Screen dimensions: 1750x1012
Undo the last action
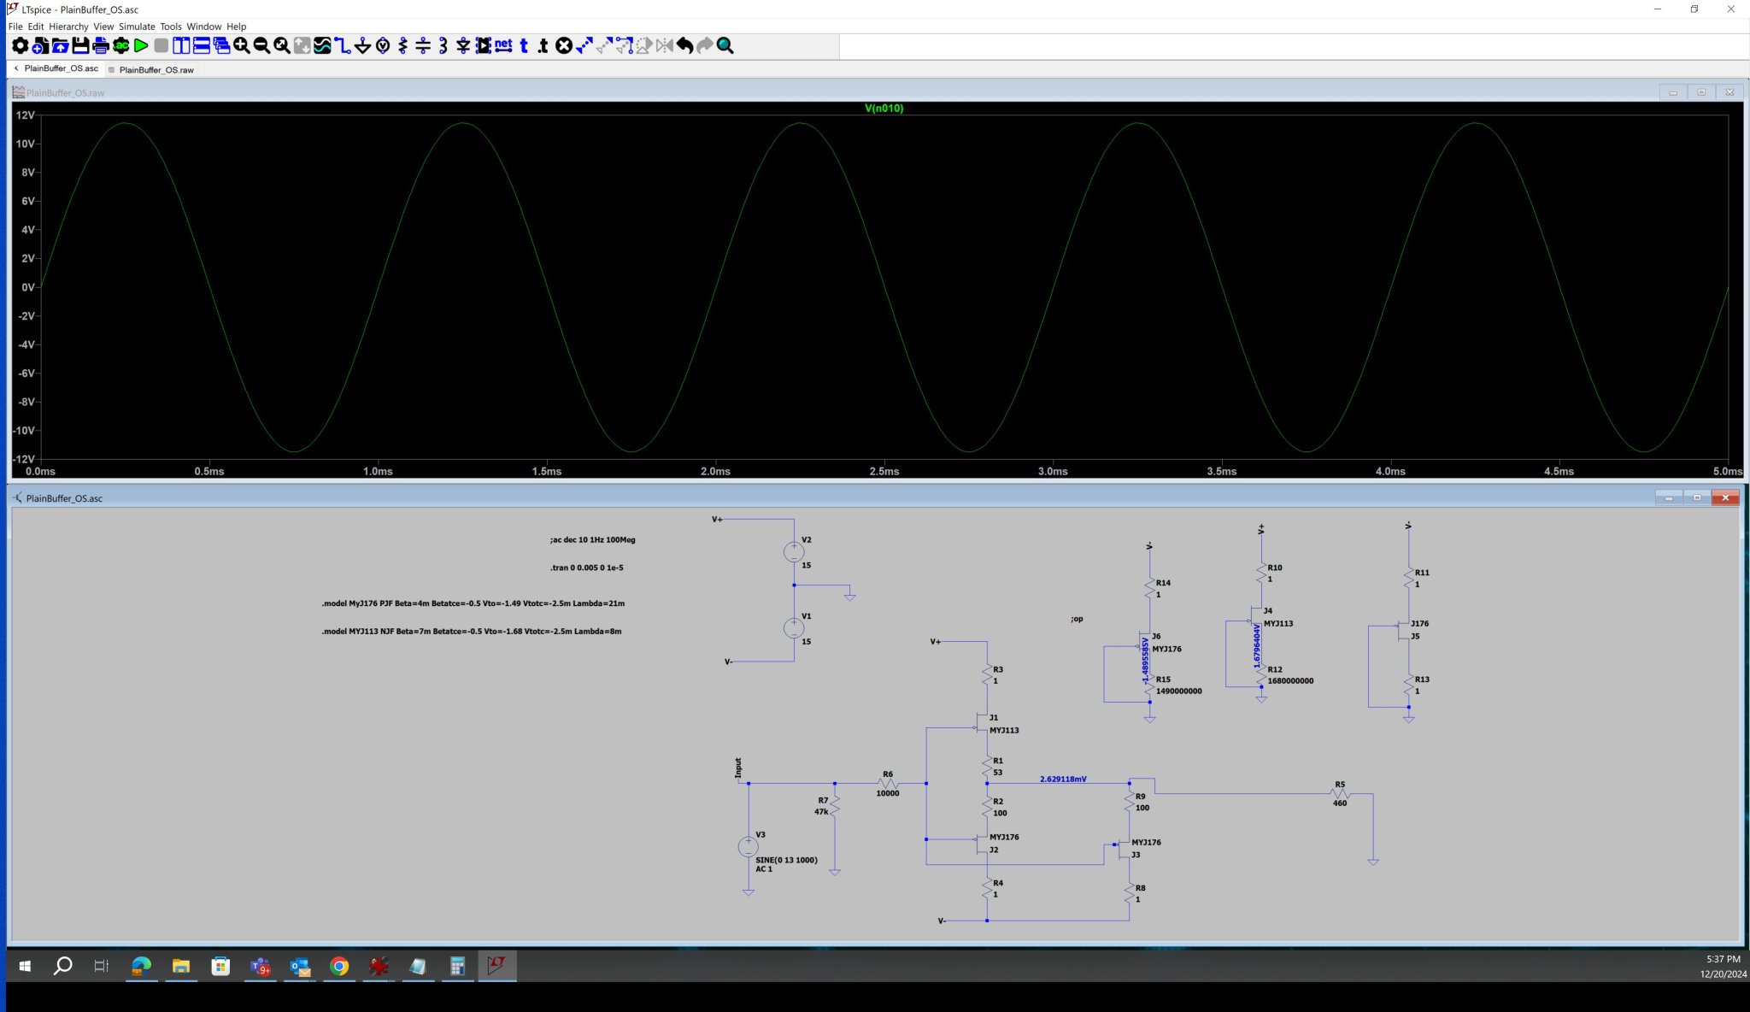685,46
